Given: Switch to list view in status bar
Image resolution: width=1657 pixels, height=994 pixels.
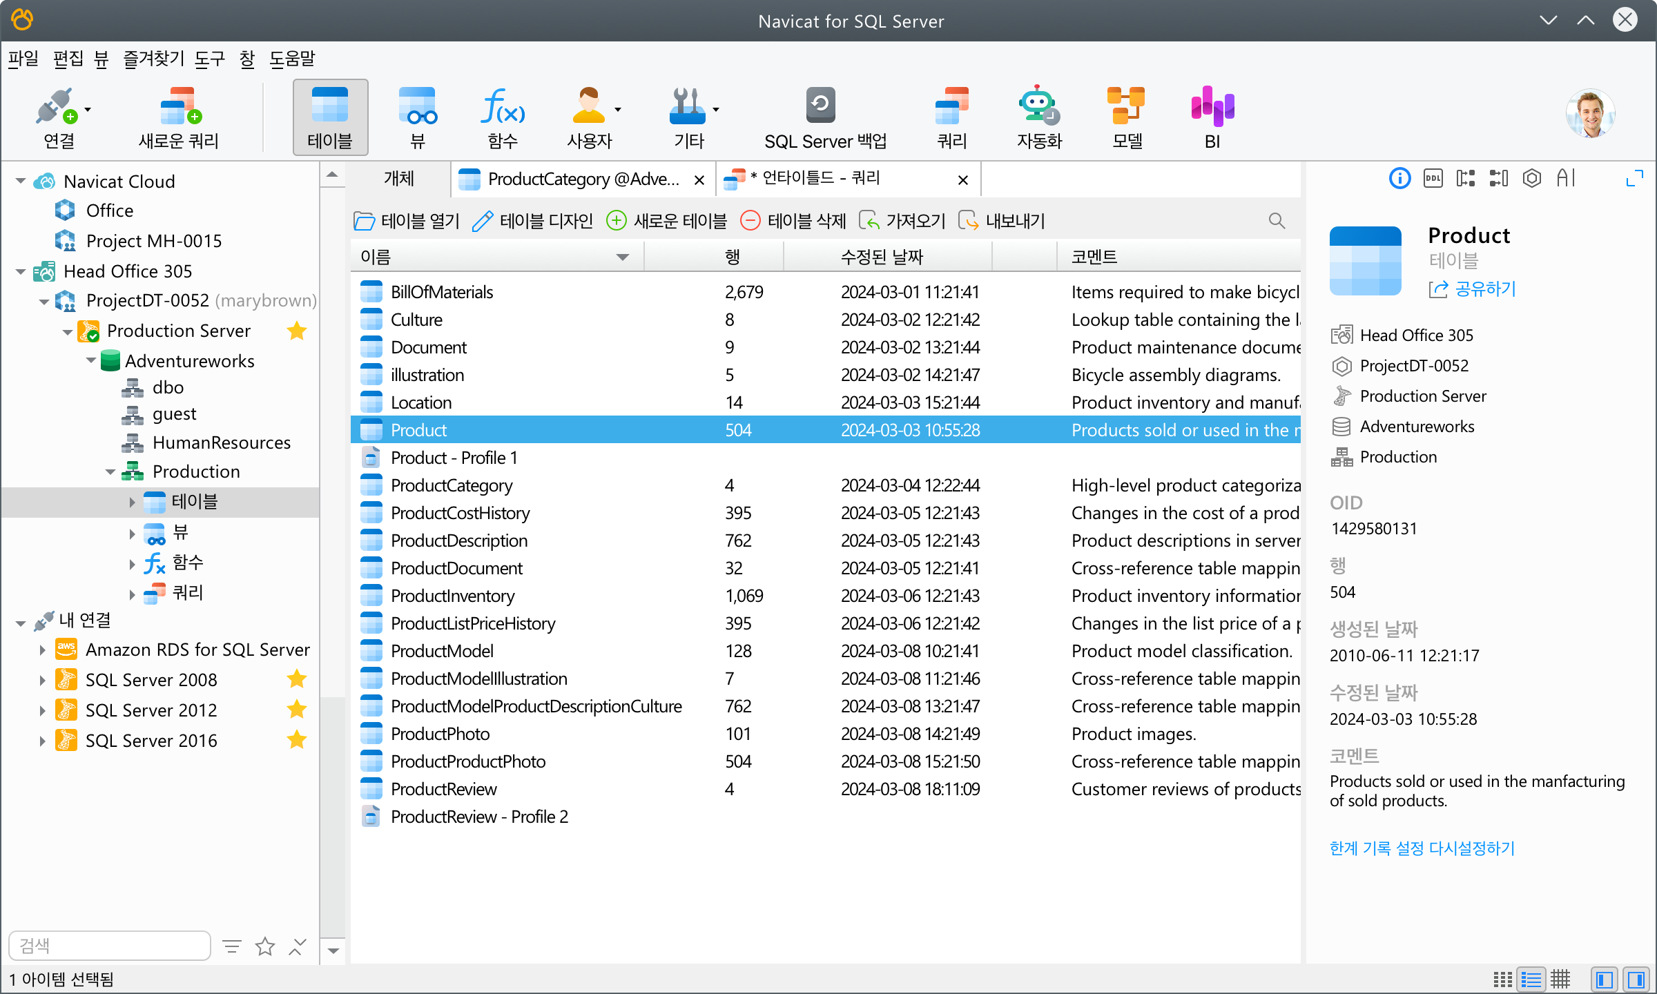Looking at the screenshot, I should coord(1531,979).
